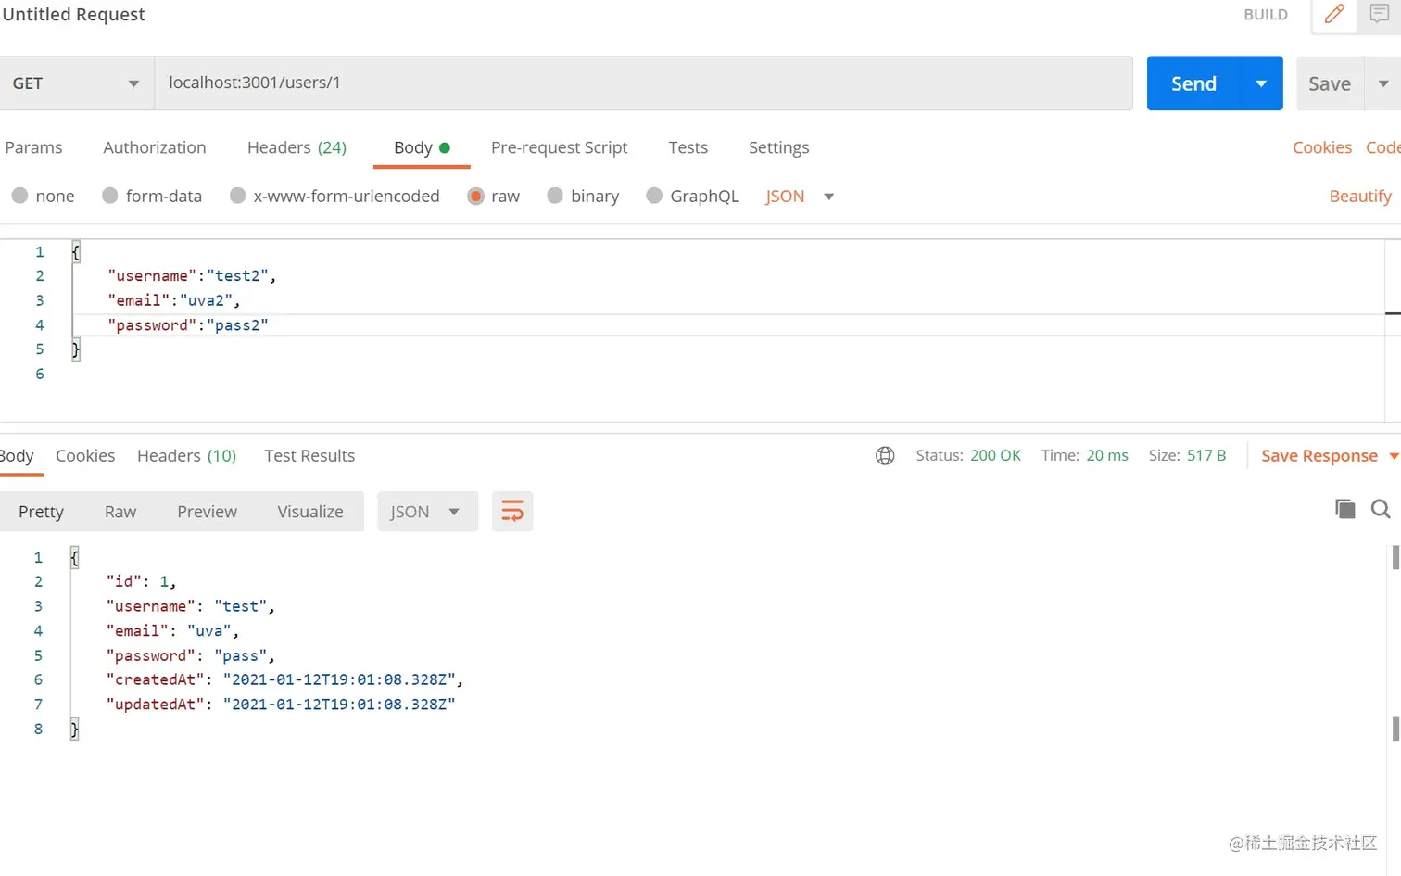Screen dimensions: 1401x876
Task: Click the 200 OK status value
Action: pyautogui.click(x=995, y=455)
